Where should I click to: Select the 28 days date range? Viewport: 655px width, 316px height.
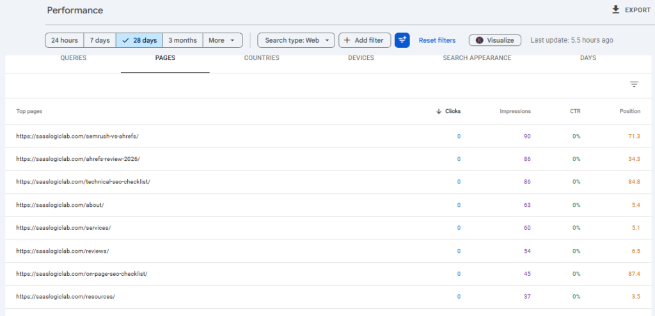point(139,40)
